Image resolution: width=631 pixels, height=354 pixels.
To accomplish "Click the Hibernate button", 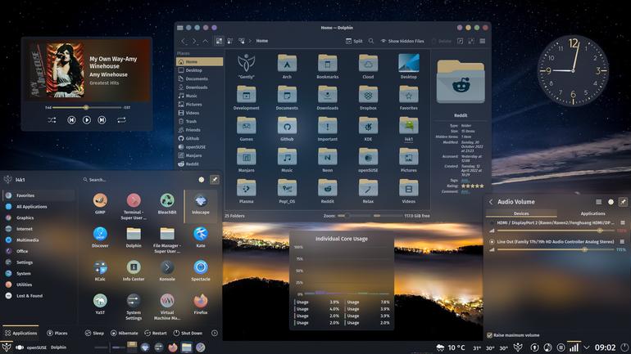I will 125,333.
